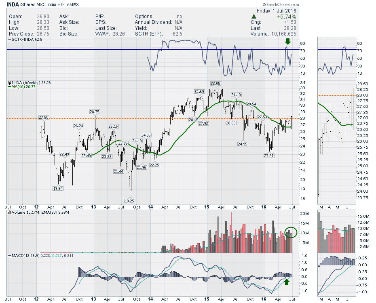The image size is (376, 303).
Task: Click the Options value no
Action: 180,17
